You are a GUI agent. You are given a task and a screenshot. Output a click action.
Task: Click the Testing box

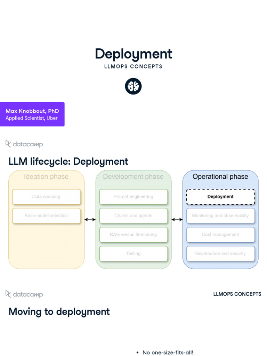click(x=133, y=253)
